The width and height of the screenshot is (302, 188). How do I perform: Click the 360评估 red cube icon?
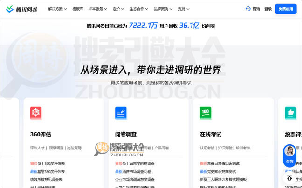(x=36, y=112)
